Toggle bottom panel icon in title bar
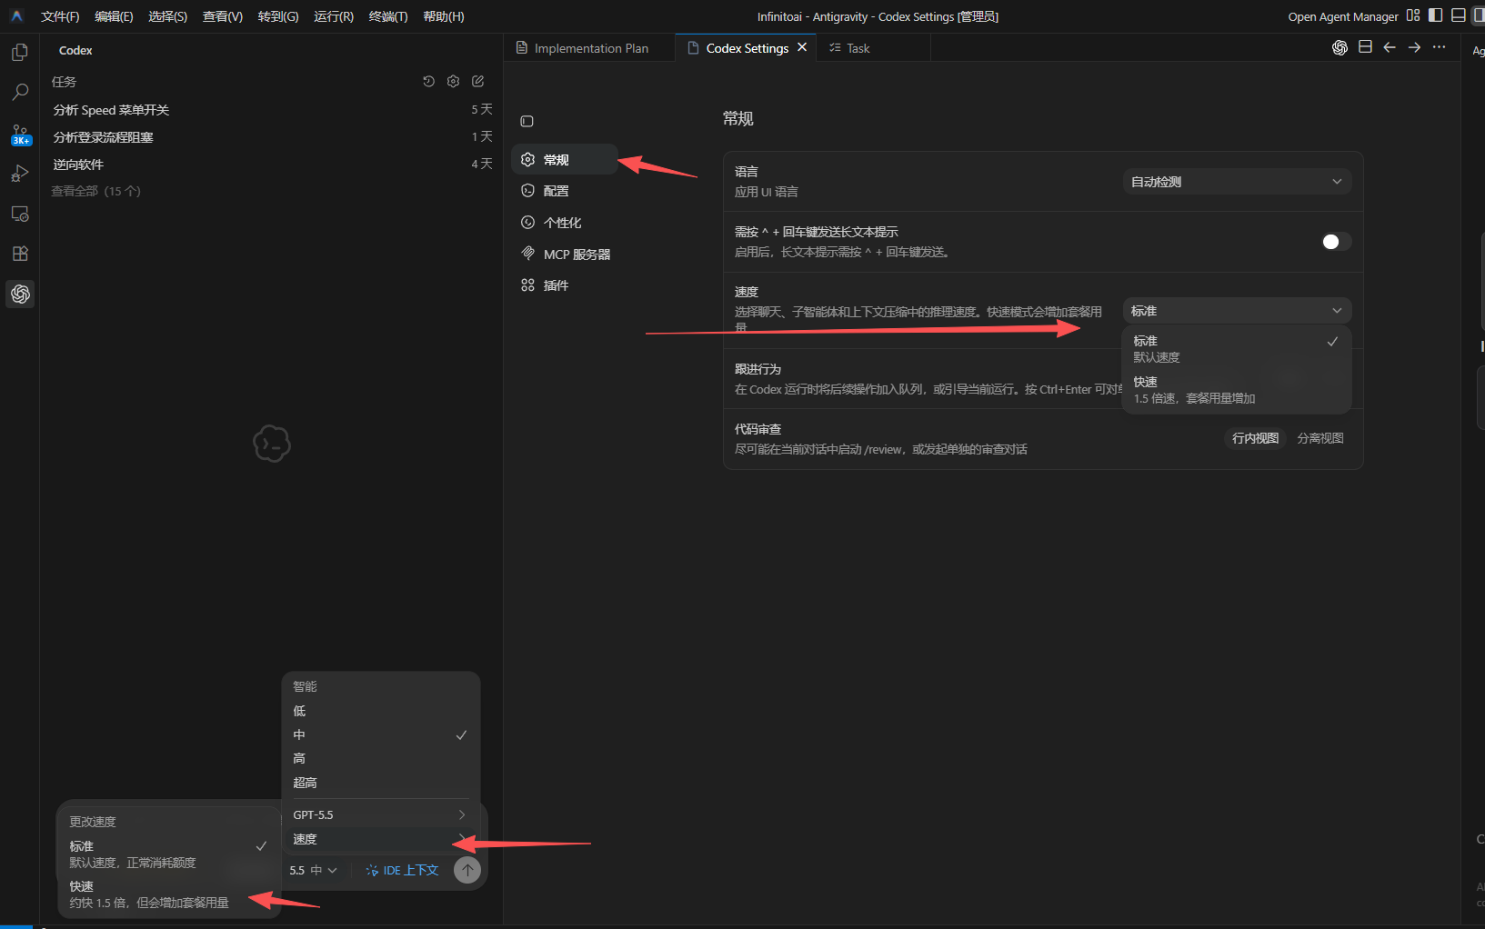The image size is (1485, 929). click(1459, 15)
